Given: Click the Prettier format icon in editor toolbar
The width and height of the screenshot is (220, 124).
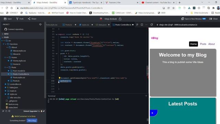Looking at the screenshot, I should (137, 25).
